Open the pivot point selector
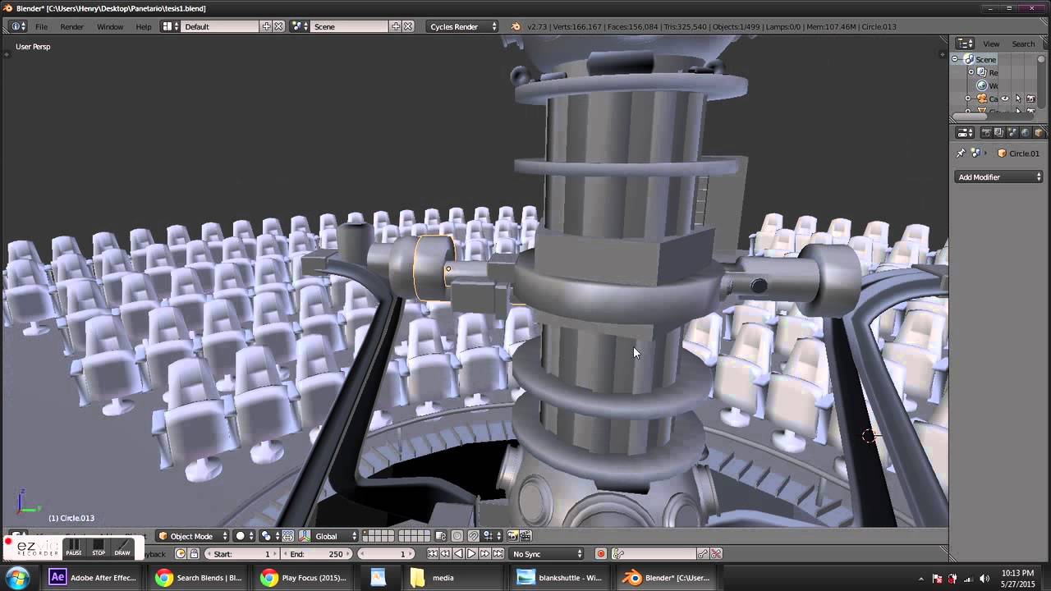 coord(268,536)
